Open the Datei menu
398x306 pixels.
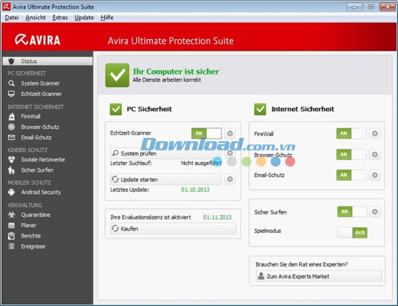(x=12, y=17)
